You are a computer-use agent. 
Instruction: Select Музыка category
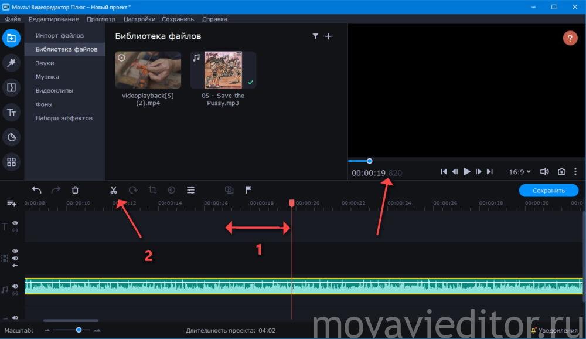pos(47,77)
